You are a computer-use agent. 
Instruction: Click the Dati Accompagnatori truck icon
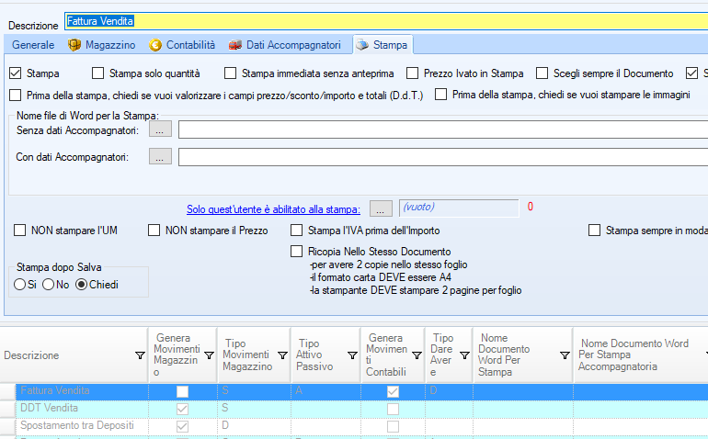235,45
